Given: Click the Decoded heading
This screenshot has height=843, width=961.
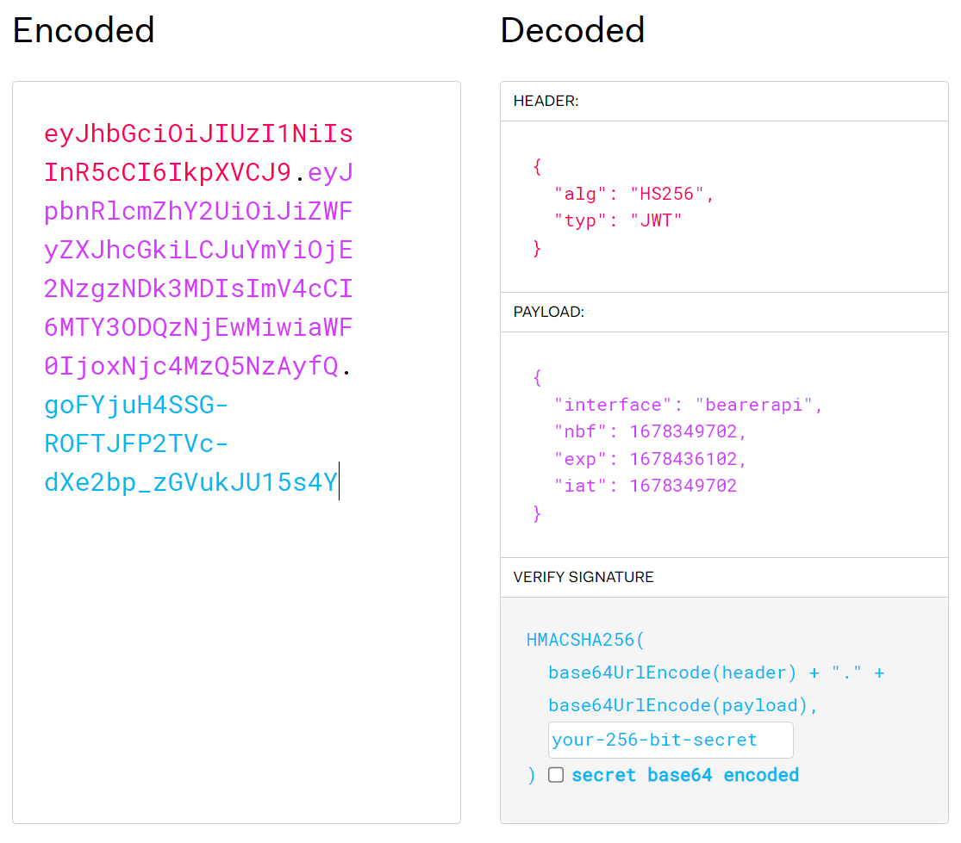Looking at the screenshot, I should [572, 31].
